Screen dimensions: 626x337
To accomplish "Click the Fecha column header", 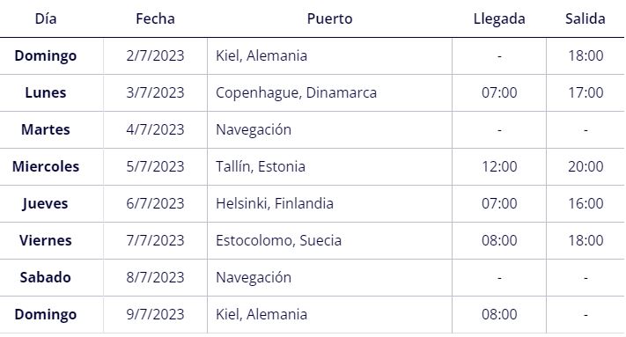I will (155, 18).
